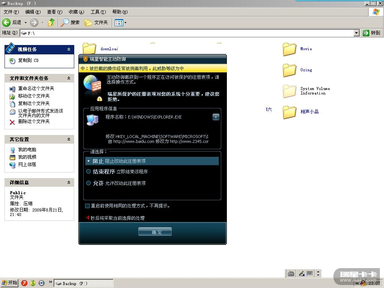Viewport: 384px width, 288px height.
Task: Click the Windows flag logo icon
Action: [x=376, y=12]
